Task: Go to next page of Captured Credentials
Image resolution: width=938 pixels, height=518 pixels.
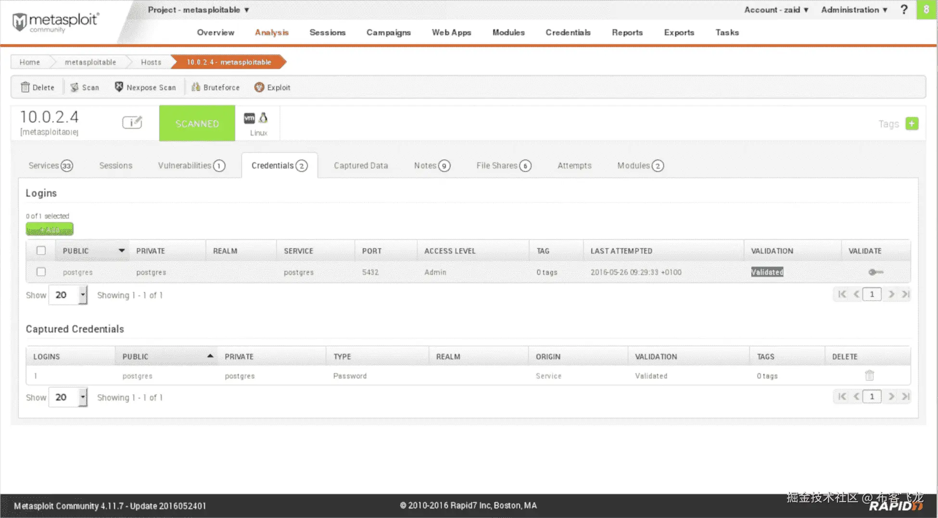Action: tap(891, 396)
